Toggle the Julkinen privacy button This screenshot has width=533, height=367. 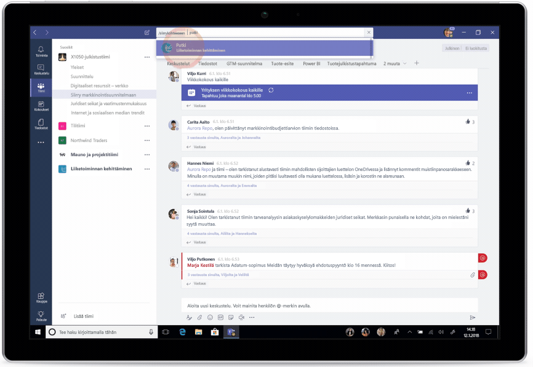coord(452,48)
